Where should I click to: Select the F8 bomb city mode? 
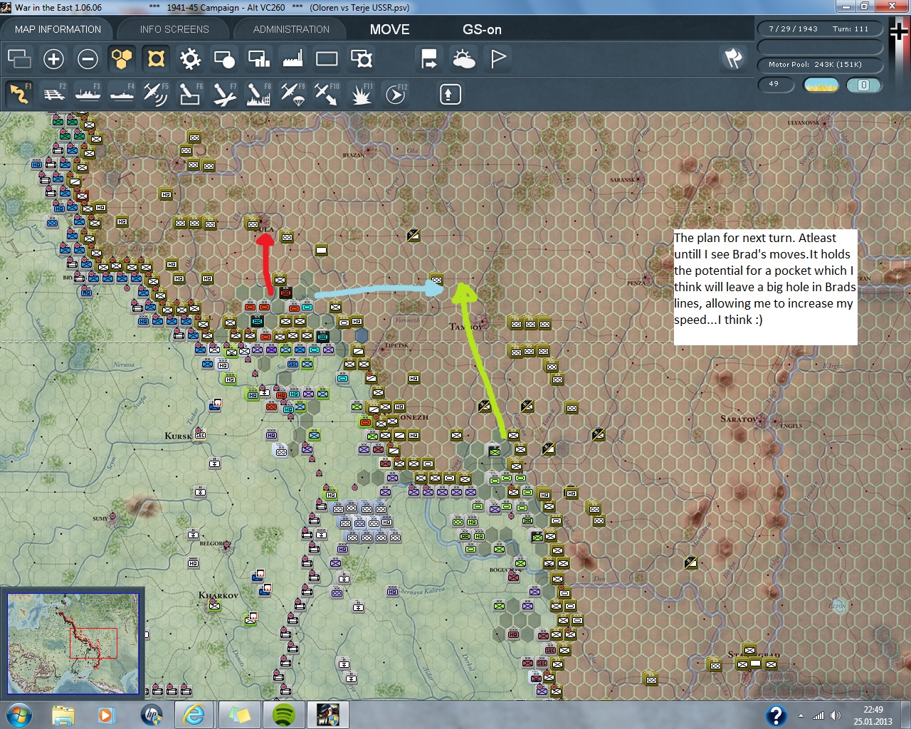[x=258, y=94]
